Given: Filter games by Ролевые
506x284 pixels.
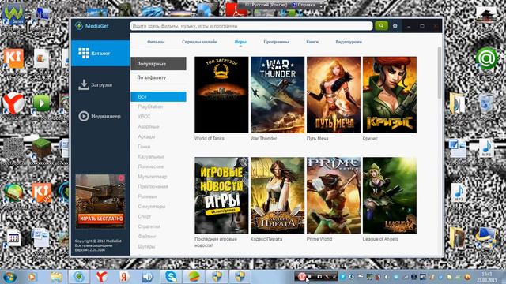Looking at the screenshot, I should coord(148,196).
